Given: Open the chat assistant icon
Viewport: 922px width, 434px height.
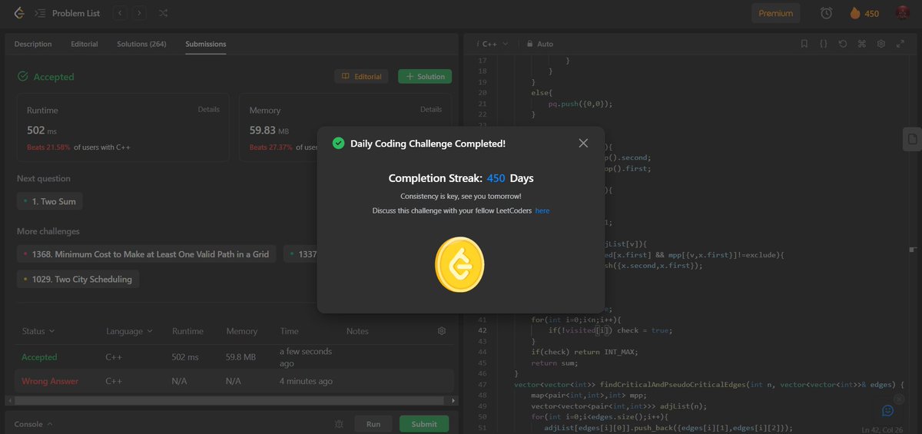Looking at the screenshot, I should pos(888,411).
